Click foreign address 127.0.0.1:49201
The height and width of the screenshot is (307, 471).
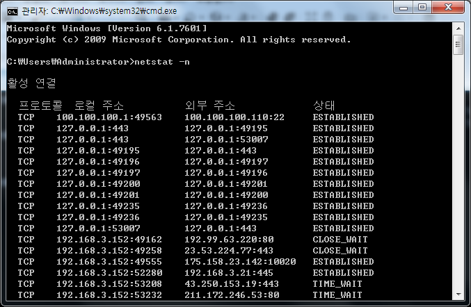[226, 184]
